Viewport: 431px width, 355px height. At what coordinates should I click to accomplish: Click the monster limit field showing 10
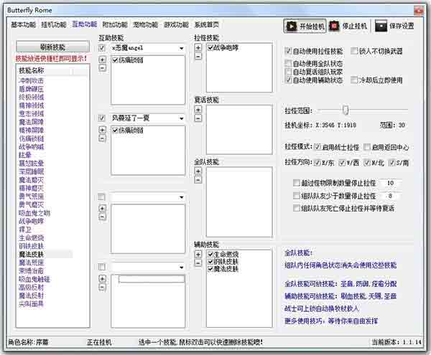(390, 183)
